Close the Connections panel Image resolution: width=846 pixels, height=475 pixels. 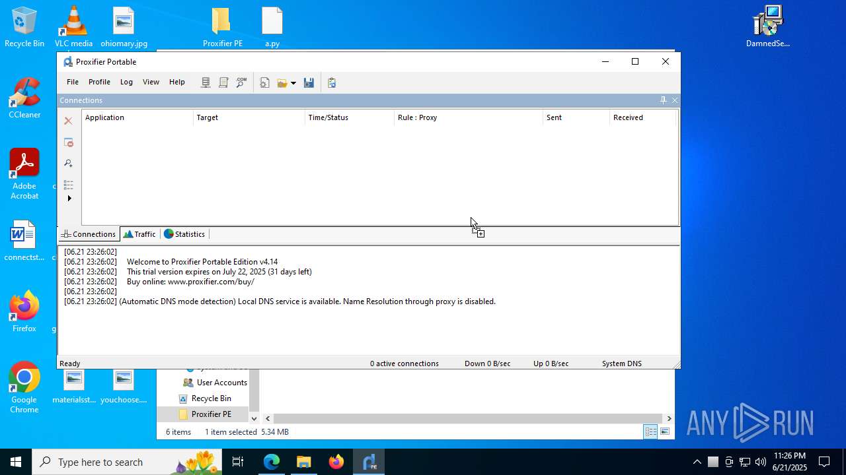(675, 100)
